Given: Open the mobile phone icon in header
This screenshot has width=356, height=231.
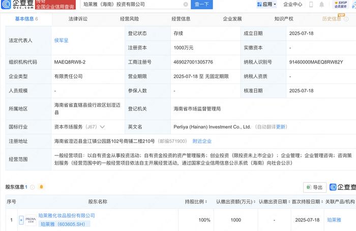Looking at the screenshot, I should coord(311,4).
